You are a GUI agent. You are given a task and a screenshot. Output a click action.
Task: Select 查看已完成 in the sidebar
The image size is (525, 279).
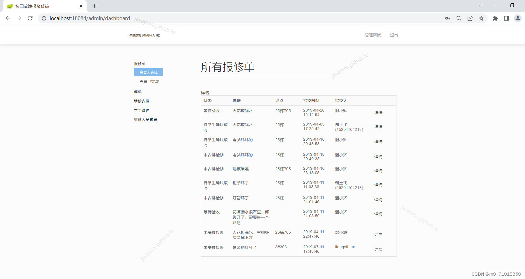pyautogui.click(x=149, y=81)
